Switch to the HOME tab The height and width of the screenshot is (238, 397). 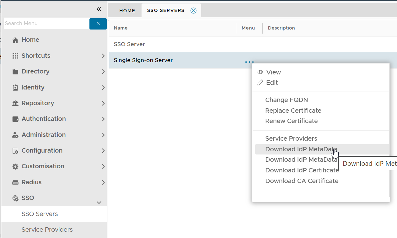tap(127, 11)
